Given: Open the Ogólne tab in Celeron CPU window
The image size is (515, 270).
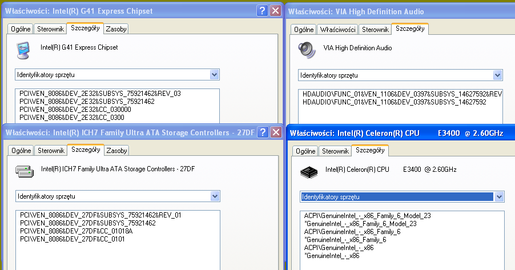Looking at the screenshot, I should (305, 151).
